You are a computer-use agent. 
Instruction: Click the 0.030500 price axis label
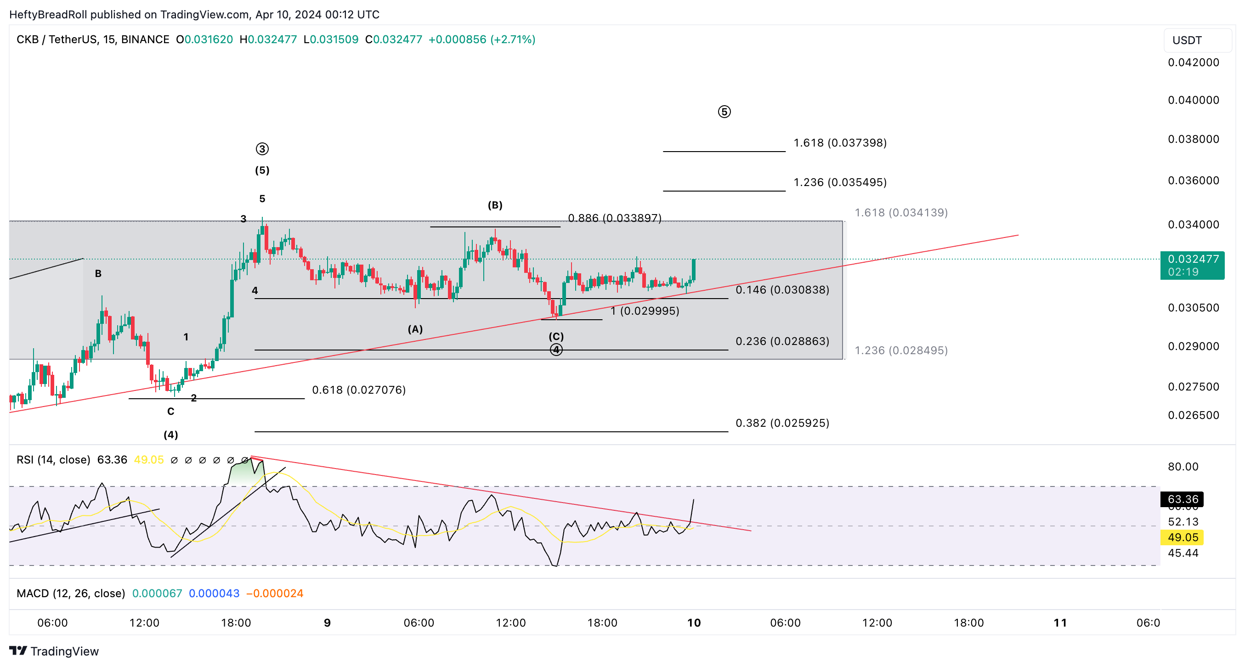pos(1193,307)
